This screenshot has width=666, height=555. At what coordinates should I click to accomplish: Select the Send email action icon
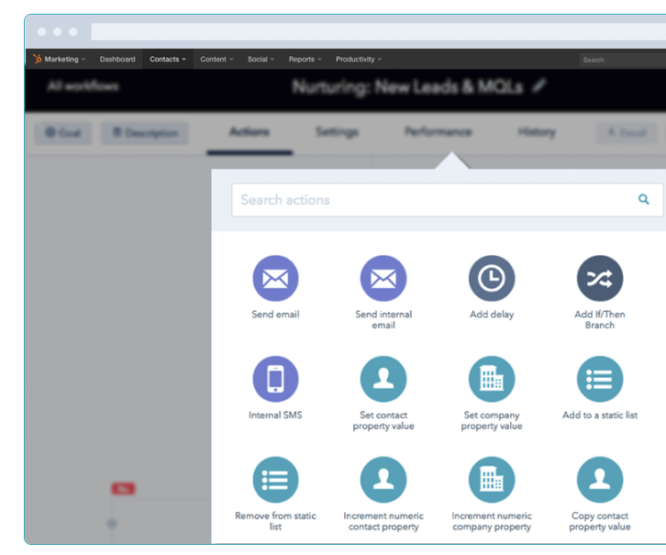(x=275, y=279)
